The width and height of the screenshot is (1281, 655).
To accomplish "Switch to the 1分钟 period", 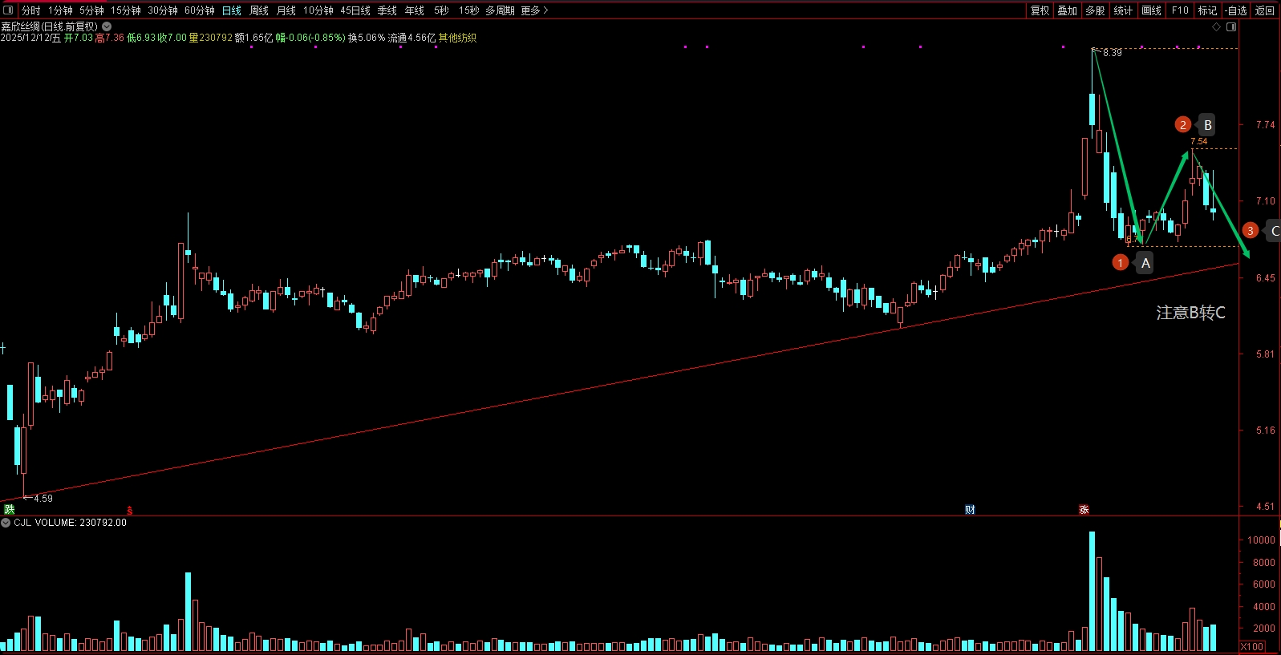I will (x=60, y=10).
